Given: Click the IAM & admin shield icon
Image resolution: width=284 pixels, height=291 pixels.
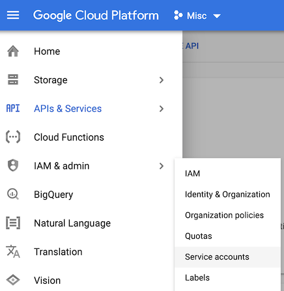Looking at the screenshot, I should pyautogui.click(x=13, y=165).
